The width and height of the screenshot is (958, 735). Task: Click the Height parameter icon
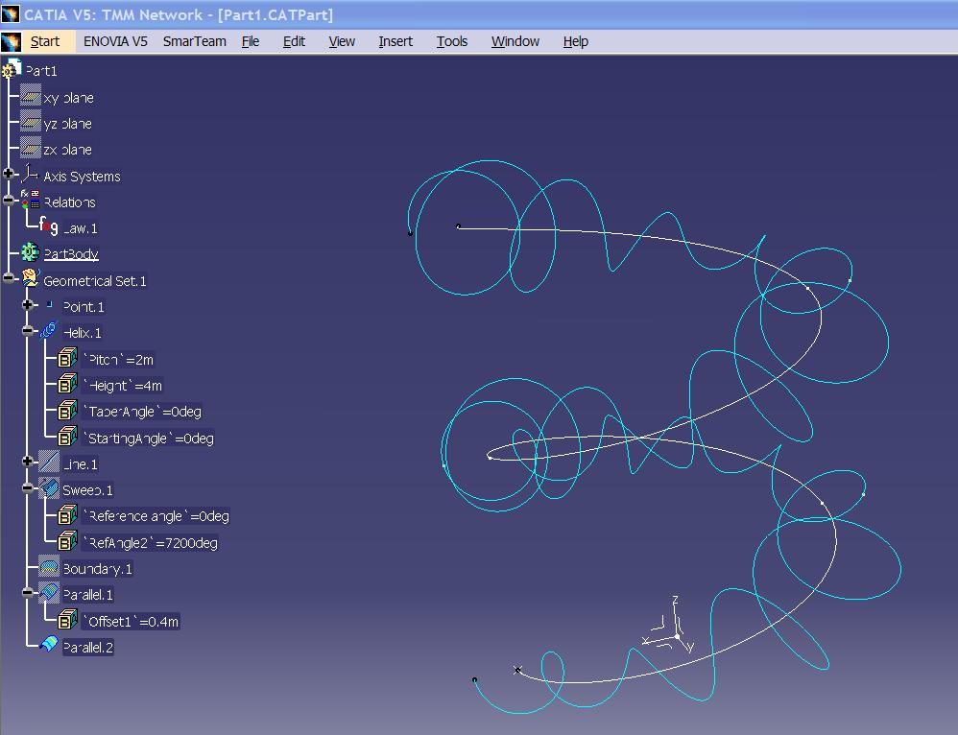pyautogui.click(x=67, y=385)
